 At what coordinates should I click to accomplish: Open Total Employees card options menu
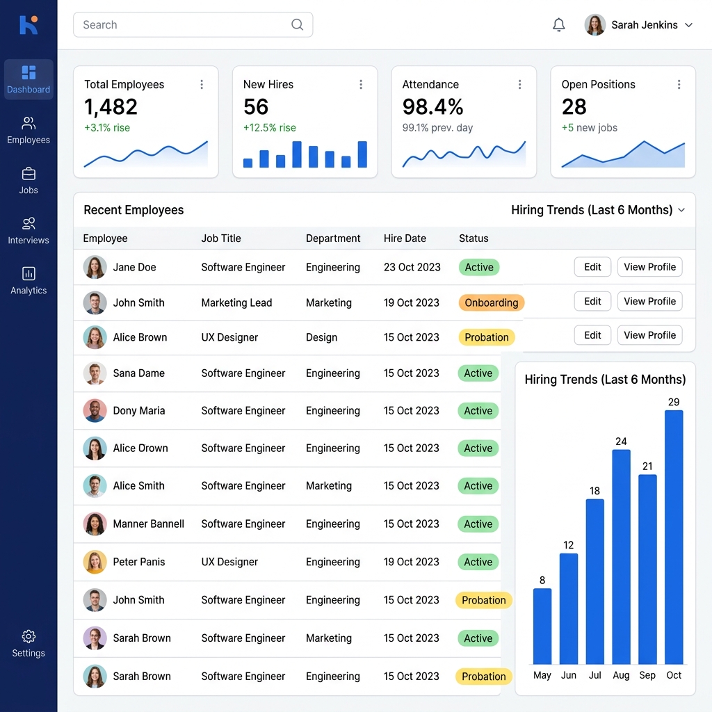point(202,84)
